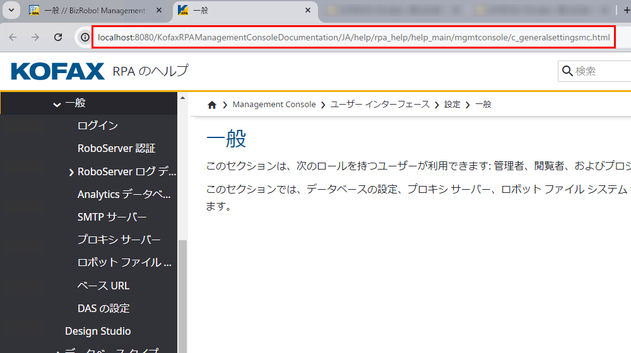Viewport: 631px width, 353px height.
Task: Open ロボット ファイル ... topic
Action: click(124, 262)
